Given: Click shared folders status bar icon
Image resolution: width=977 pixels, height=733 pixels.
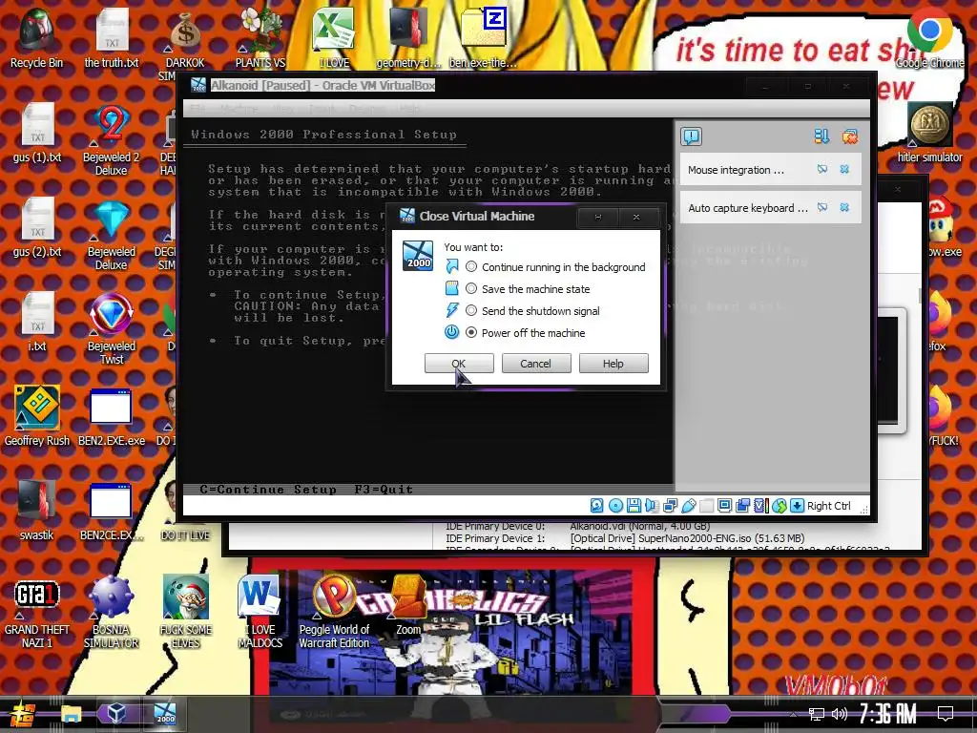Looking at the screenshot, I should click(x=707, y=506).
